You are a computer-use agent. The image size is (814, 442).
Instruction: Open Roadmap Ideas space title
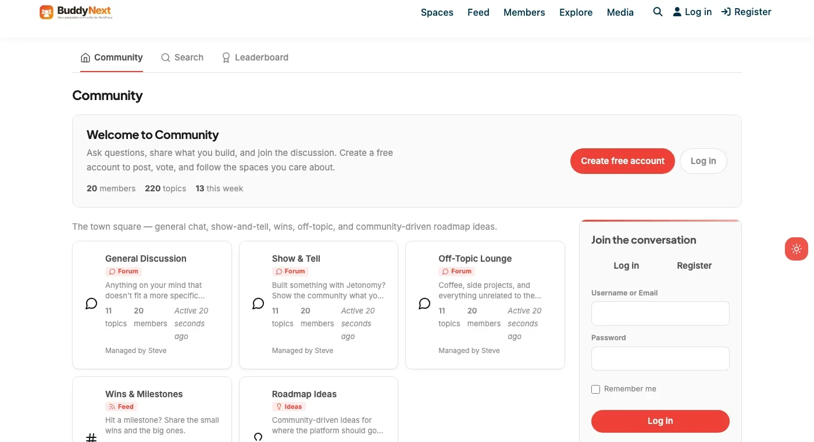304,394
